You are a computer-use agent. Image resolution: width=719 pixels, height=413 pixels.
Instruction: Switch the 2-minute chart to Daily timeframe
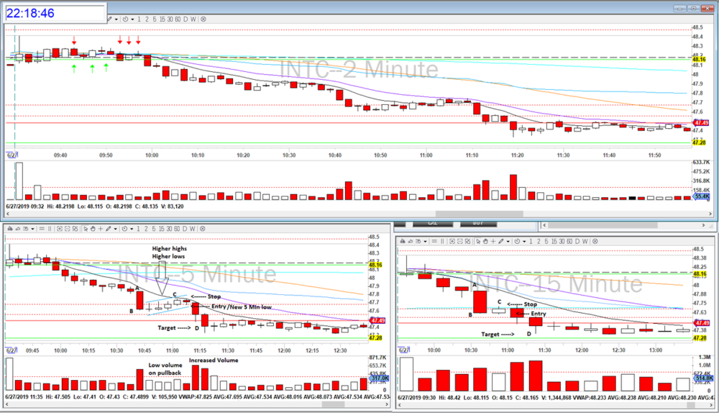click(186, 19)
